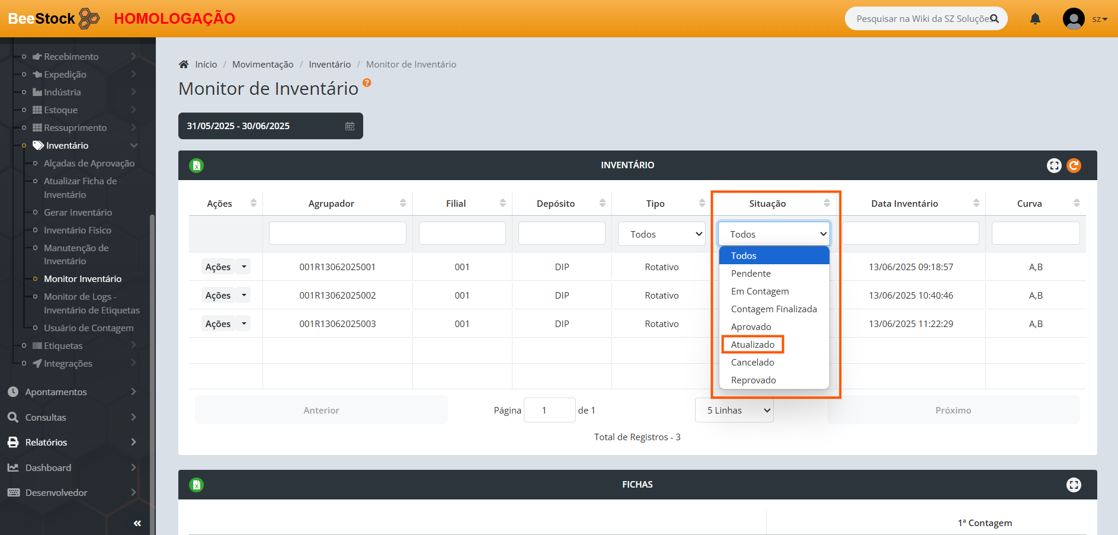Viewport: 1118px width, 535px height.
Task: Click the Próximo pagination button
Action: pyautogui.click(x=953, y=411)
